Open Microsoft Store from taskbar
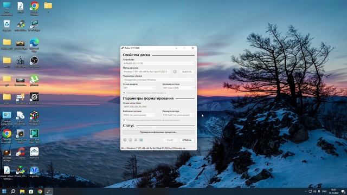 coord(31,191)
